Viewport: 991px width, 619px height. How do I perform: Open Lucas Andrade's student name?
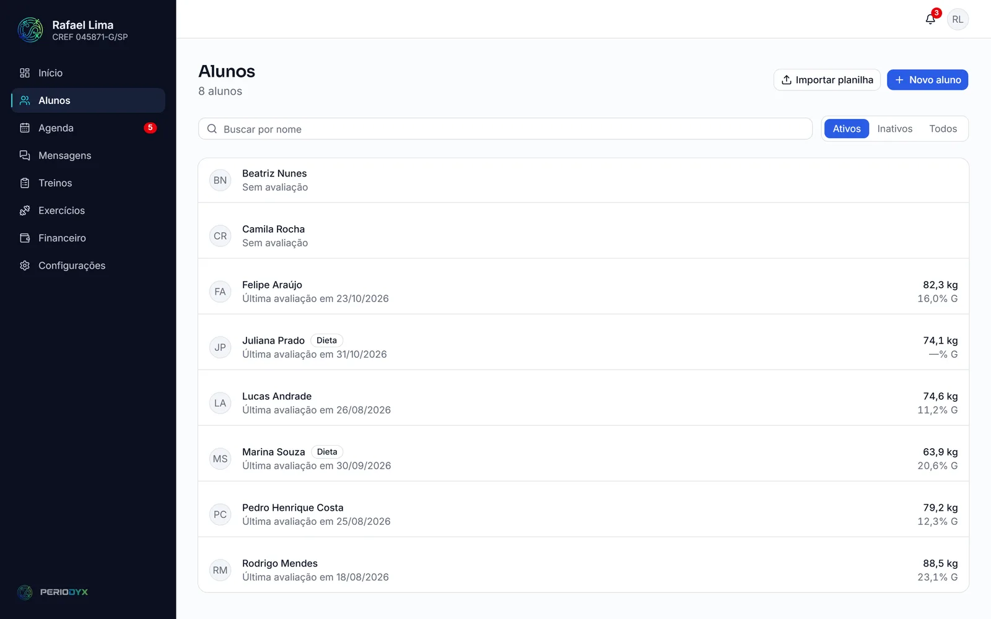point(277,396)
